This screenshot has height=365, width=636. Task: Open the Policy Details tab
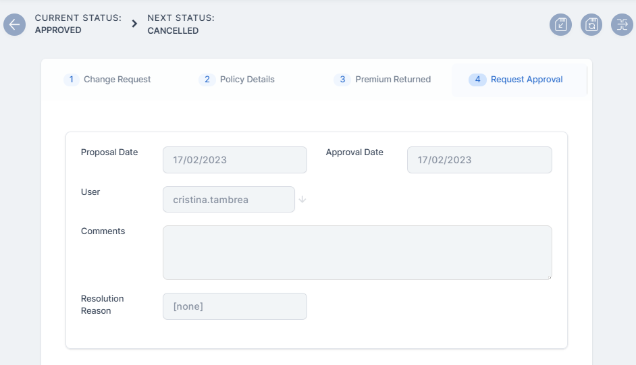238,80
